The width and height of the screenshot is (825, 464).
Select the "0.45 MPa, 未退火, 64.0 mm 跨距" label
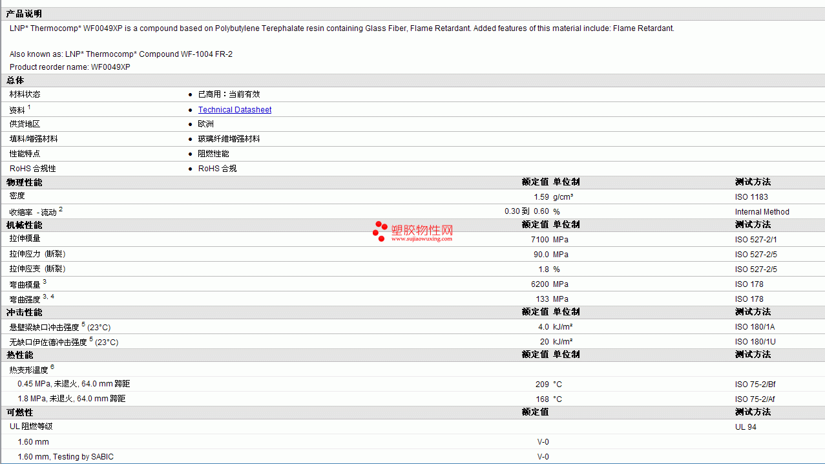click(x=74, y=384)
